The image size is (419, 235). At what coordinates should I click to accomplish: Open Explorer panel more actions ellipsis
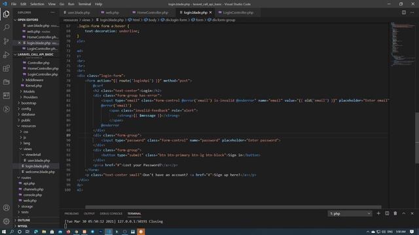click(52, 12)
